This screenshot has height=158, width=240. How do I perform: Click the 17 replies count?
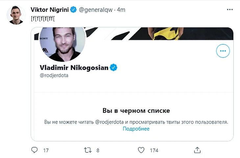coord(46,150)
